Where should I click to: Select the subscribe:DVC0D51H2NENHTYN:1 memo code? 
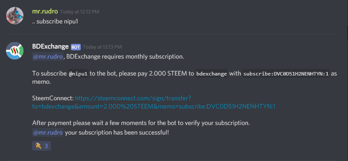click(286, 74)
